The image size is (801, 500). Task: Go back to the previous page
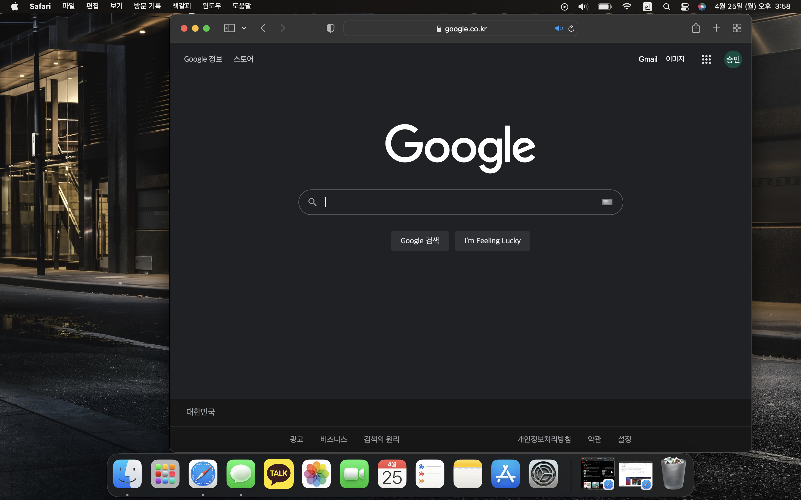pyautogui.click(x=263, y=28)
